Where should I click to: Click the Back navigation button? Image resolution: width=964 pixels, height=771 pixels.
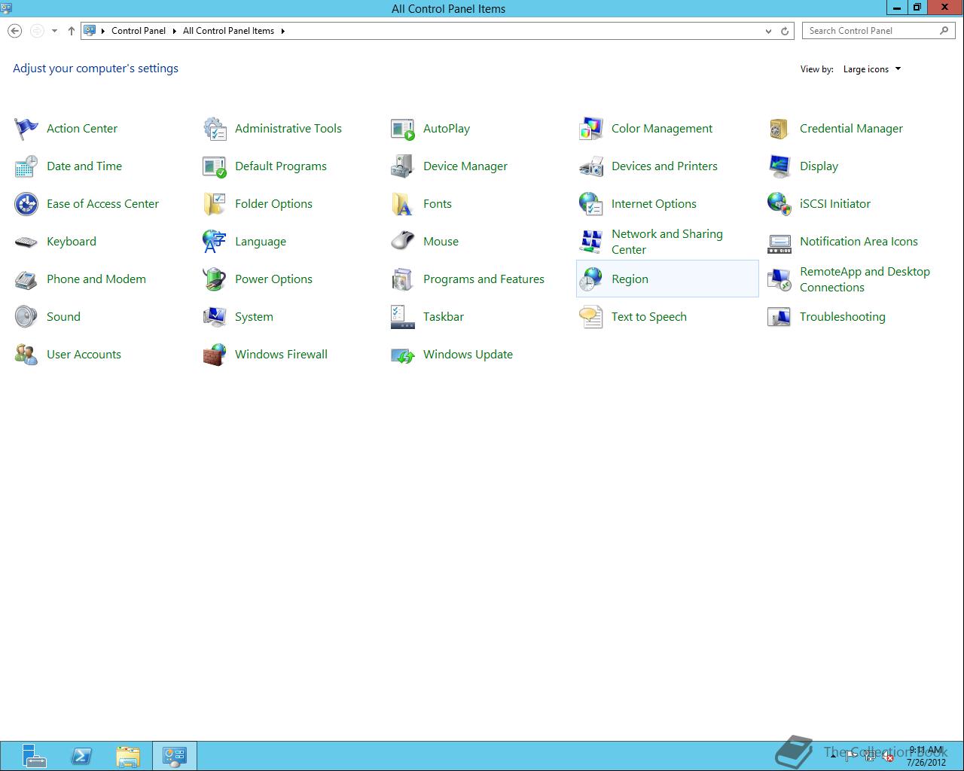[14, 31]
